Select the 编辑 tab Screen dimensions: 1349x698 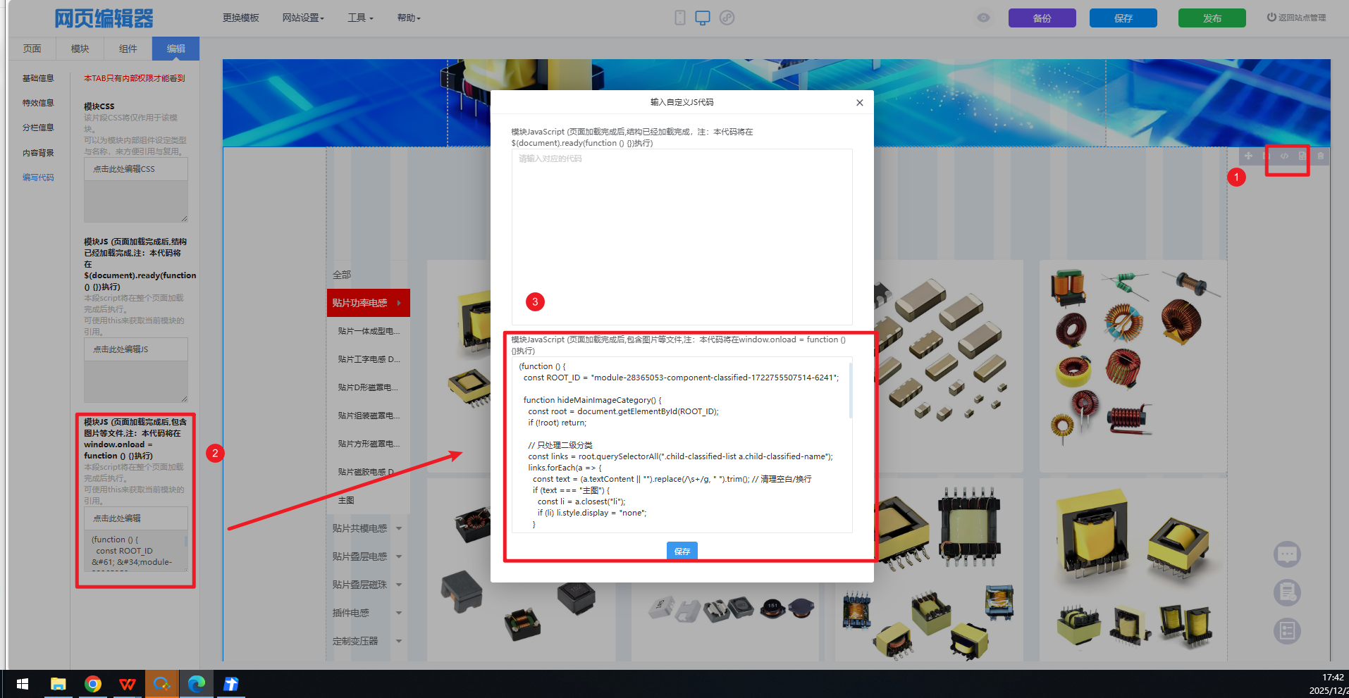176,49
